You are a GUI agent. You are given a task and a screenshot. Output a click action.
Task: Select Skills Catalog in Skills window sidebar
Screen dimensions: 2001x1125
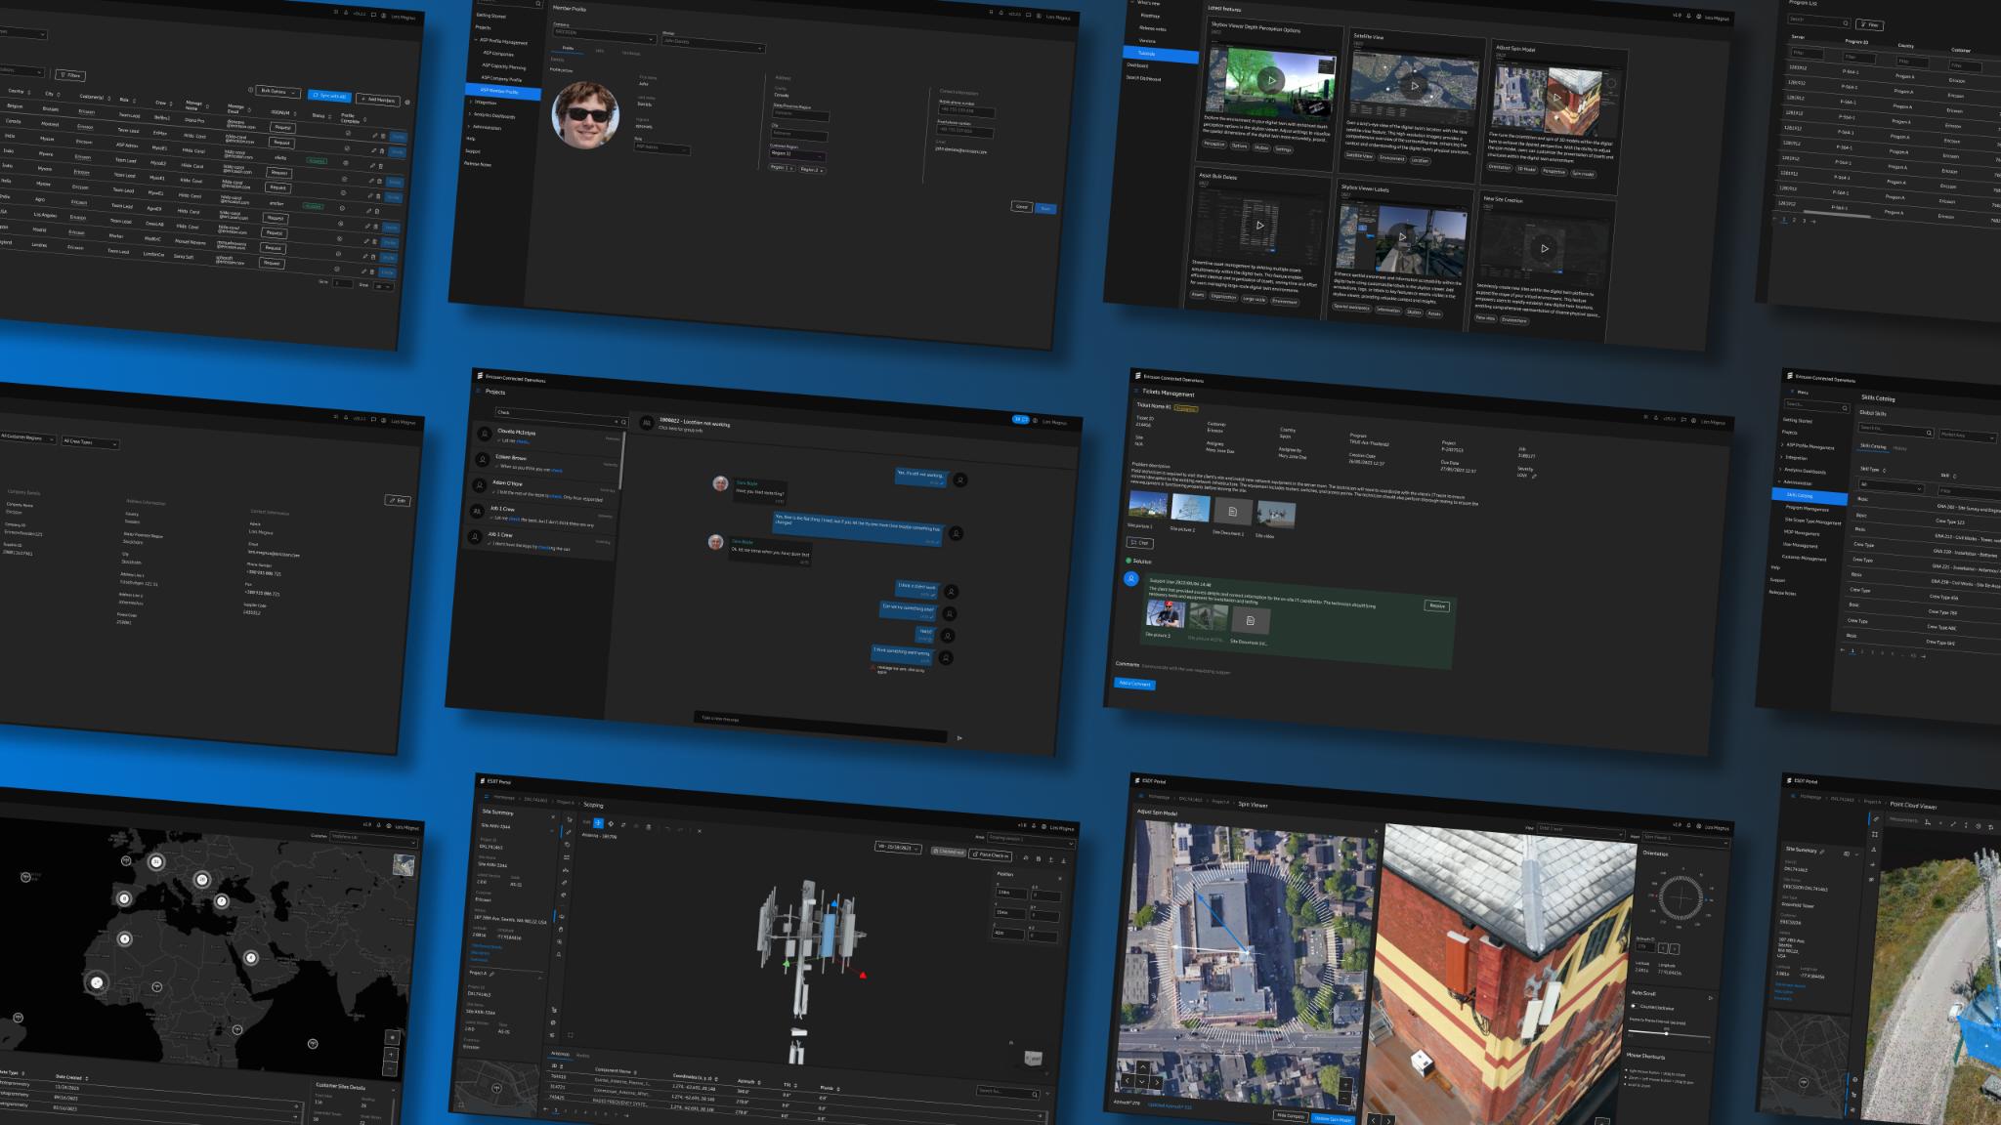pos(1808,496)
